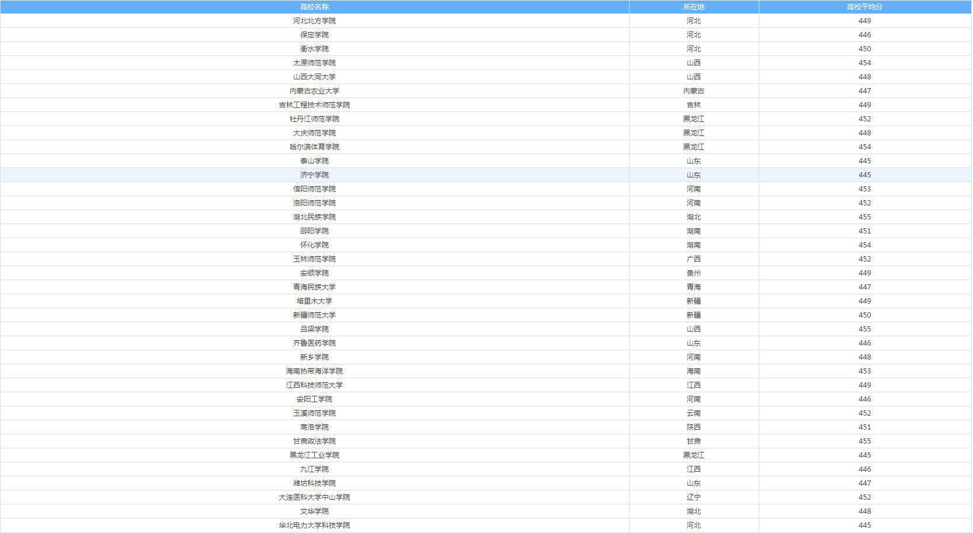Select the 潍坊科技学院 name cell
Screen dimensions: 973x533
pos(314,483)
